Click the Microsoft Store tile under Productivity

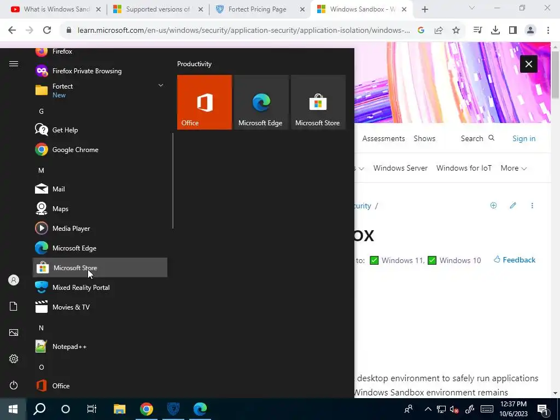pos(318,102)
